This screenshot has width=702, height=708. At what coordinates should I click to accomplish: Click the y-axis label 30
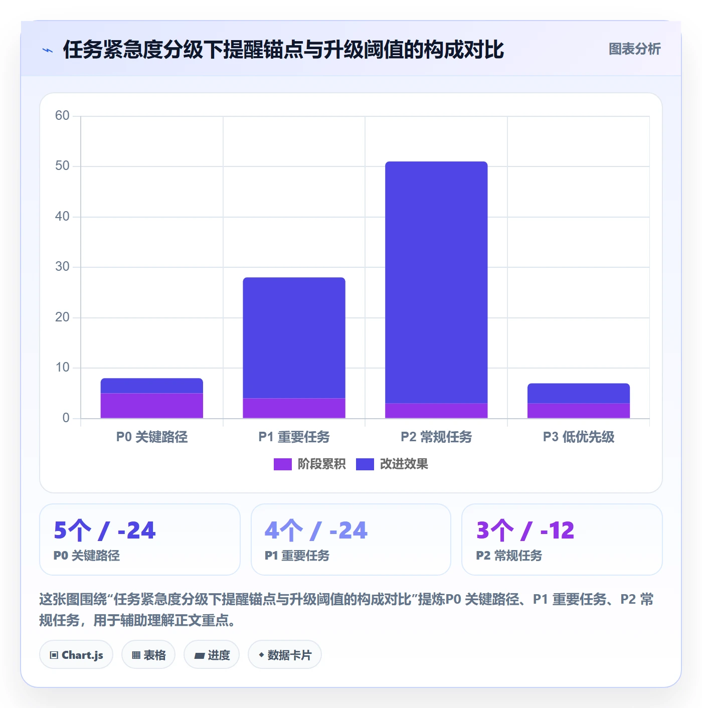pyautogui.click(x=62, y=267)
